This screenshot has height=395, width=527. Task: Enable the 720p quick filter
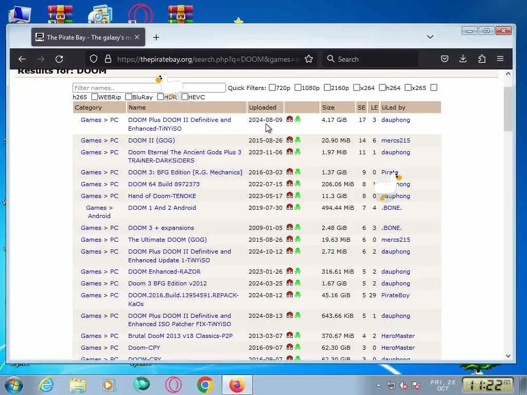[272, 87]
